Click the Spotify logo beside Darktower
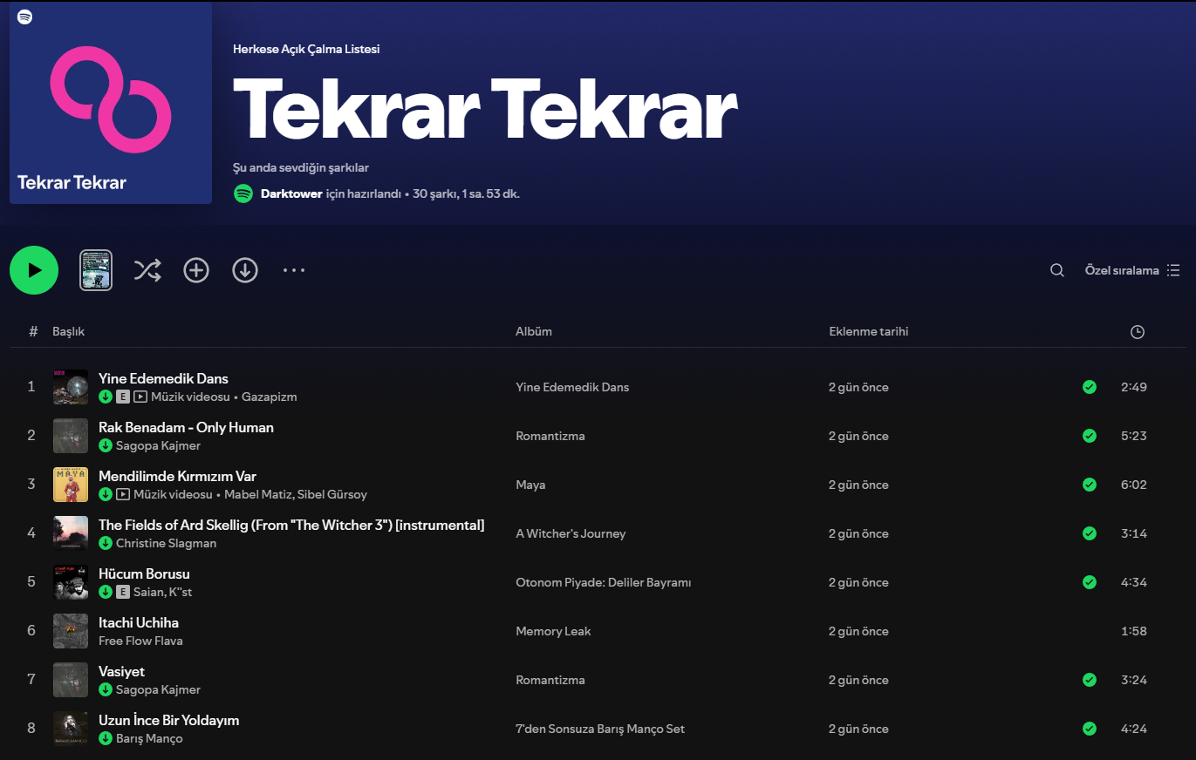Image resolution: width=1196 pixels, height=760 pixels. click(x=243, y=193)
